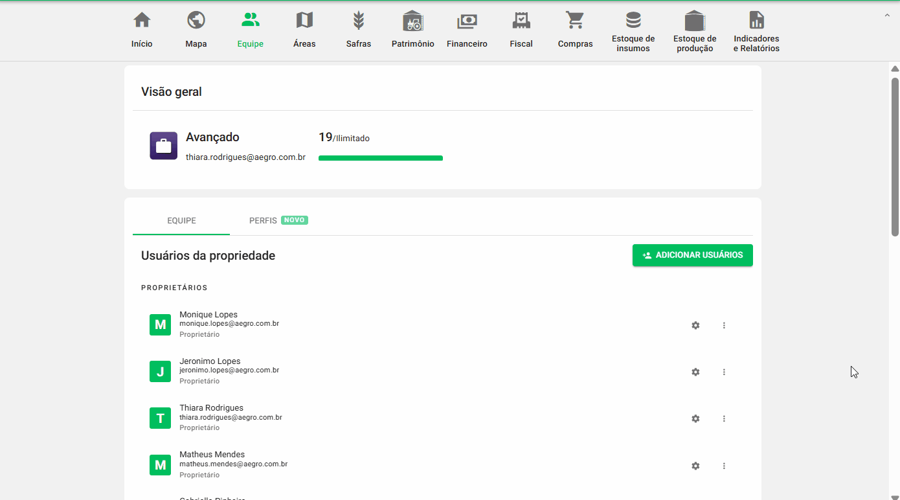Open the Início home icon
Viewport: 900px width, 500px height.
coord(142,21)
